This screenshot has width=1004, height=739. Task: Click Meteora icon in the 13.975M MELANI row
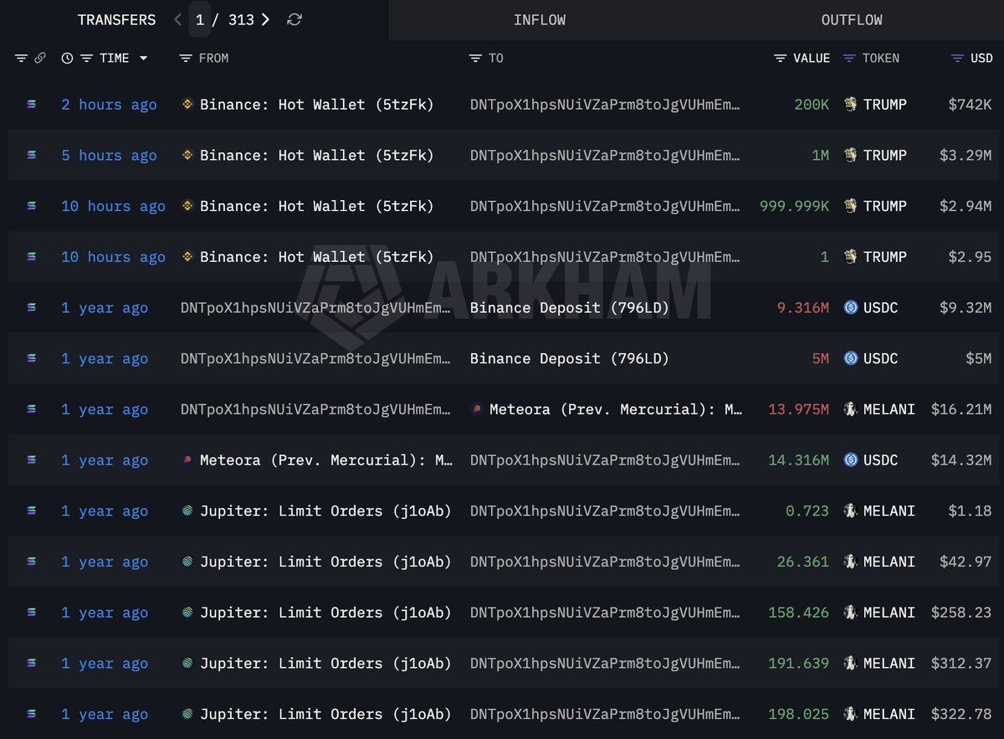478,409
